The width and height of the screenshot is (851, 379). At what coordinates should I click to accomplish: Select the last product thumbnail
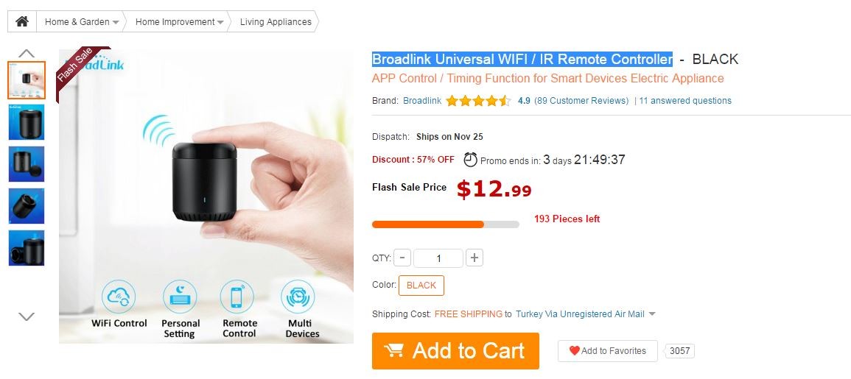tap(27, 248)
